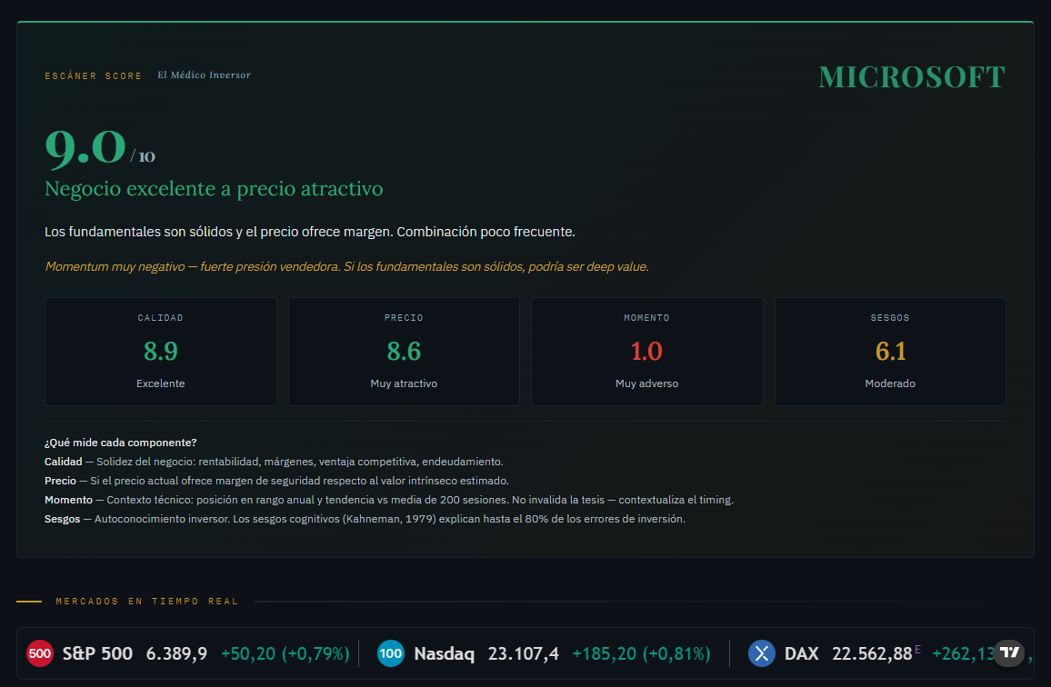Click the Nasdaq value 23.107,4

click(524, 653)
